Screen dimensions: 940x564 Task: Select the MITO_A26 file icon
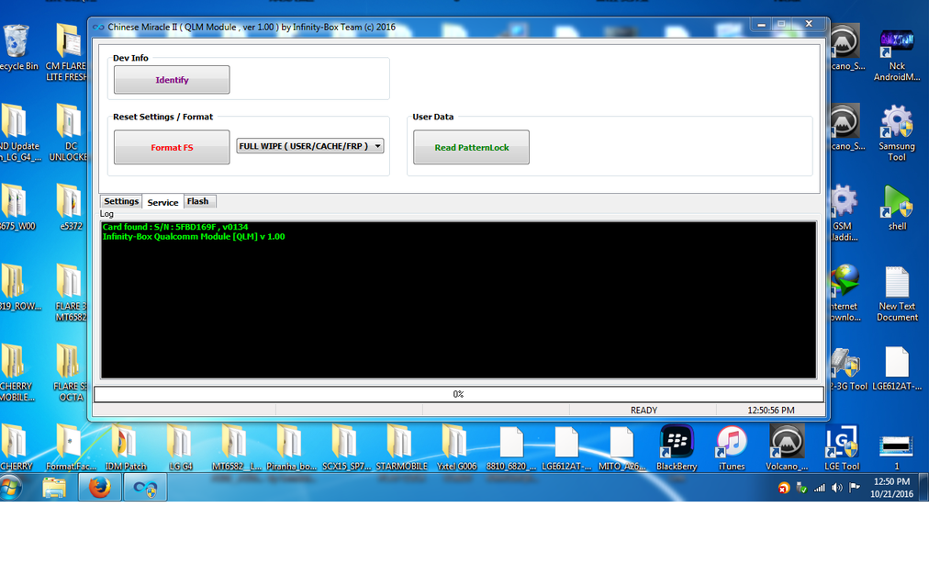coord(621,447)
